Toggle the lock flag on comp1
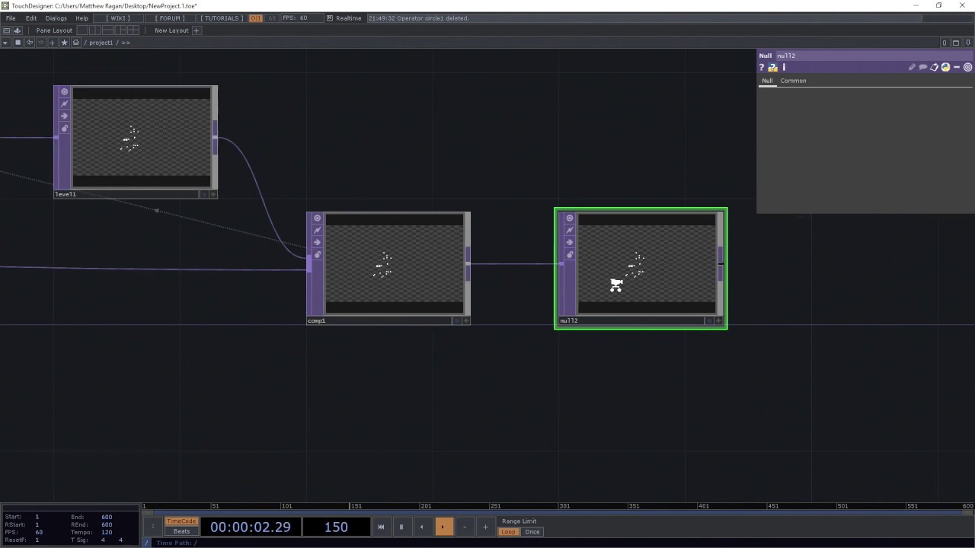975x548 pixels. (317, 255)
